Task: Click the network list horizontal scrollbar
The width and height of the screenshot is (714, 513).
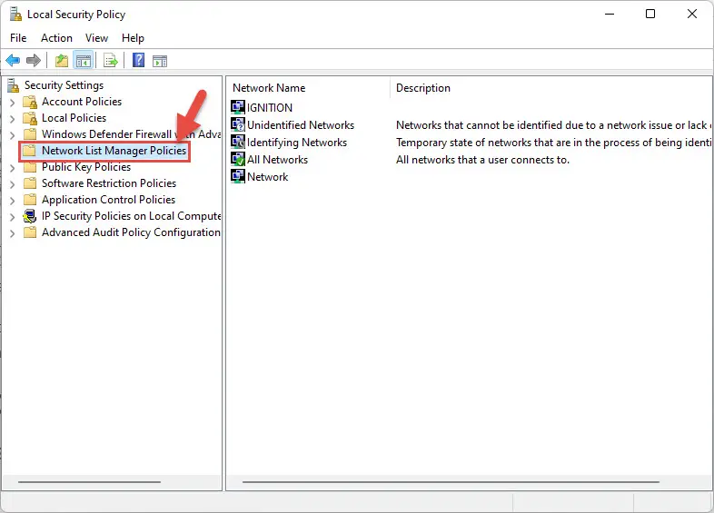Action: 451,481
